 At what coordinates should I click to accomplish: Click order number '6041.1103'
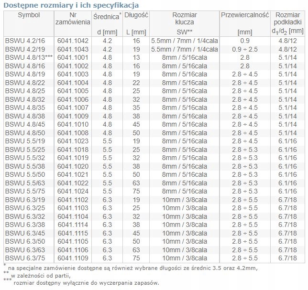point(73,208)
